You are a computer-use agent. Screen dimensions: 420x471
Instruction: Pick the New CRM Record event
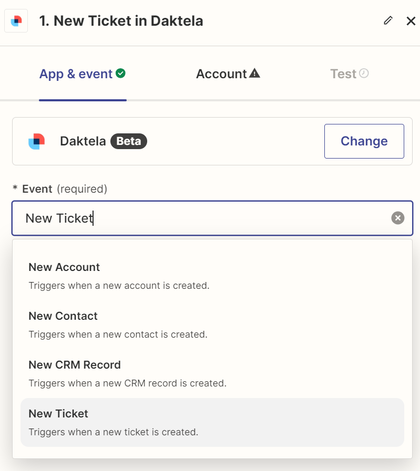coord(75,365)
